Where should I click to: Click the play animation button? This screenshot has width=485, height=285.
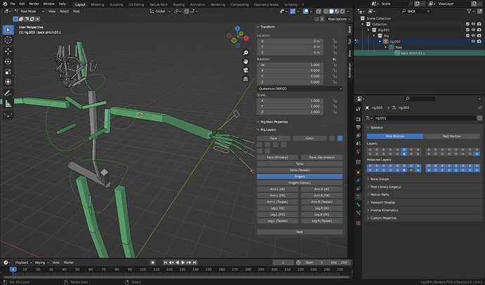point(183,262)
